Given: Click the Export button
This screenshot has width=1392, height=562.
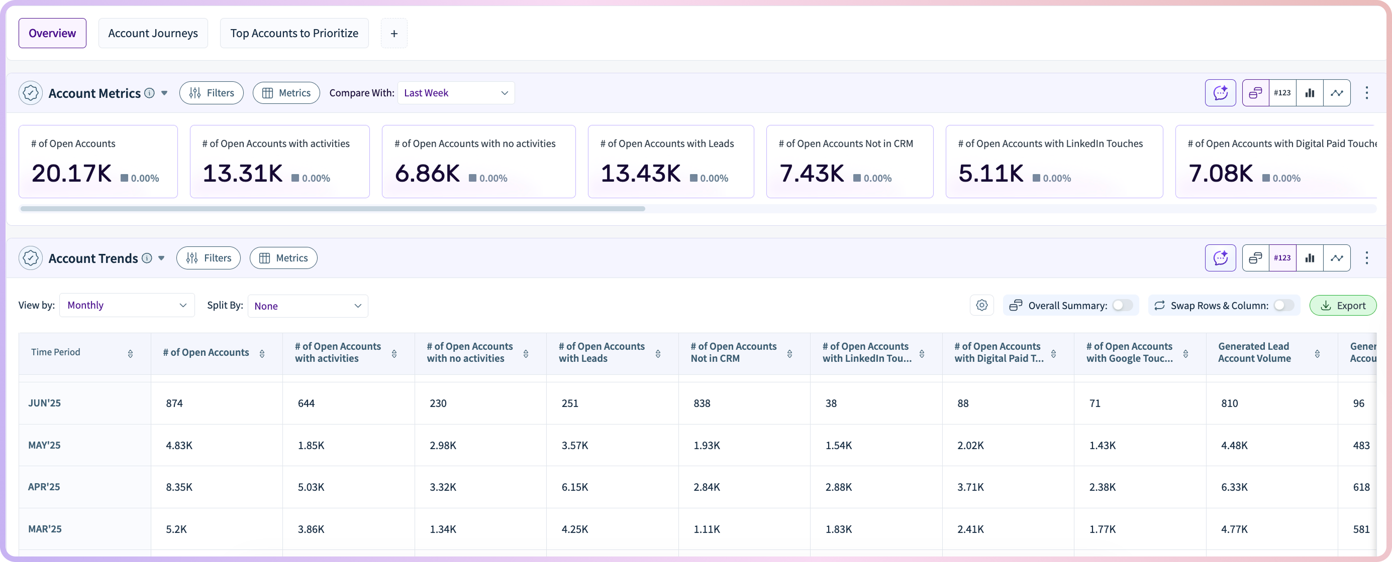Looking at the screenshot, I should pos(1342,305).
